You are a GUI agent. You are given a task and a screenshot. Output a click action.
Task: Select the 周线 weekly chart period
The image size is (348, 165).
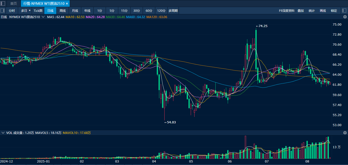[x=62, y=11]
